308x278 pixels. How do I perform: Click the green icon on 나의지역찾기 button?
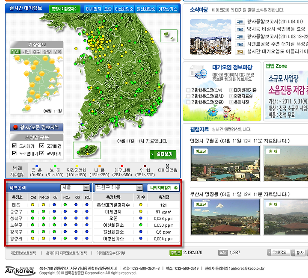[176, 188]
